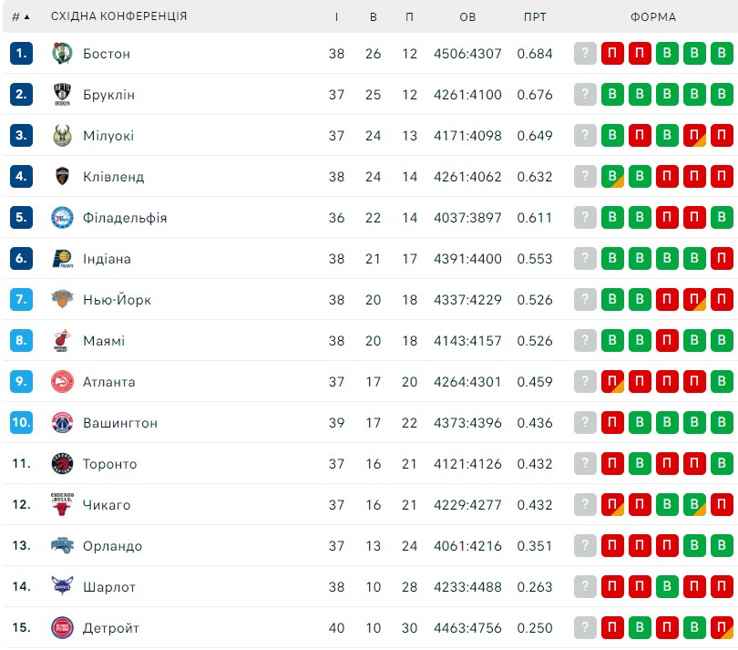Image resolution: width=738 pixels, height=650 pixels.
Task: Click the Brooklyn Nets team logo
Action: point(62,94)
